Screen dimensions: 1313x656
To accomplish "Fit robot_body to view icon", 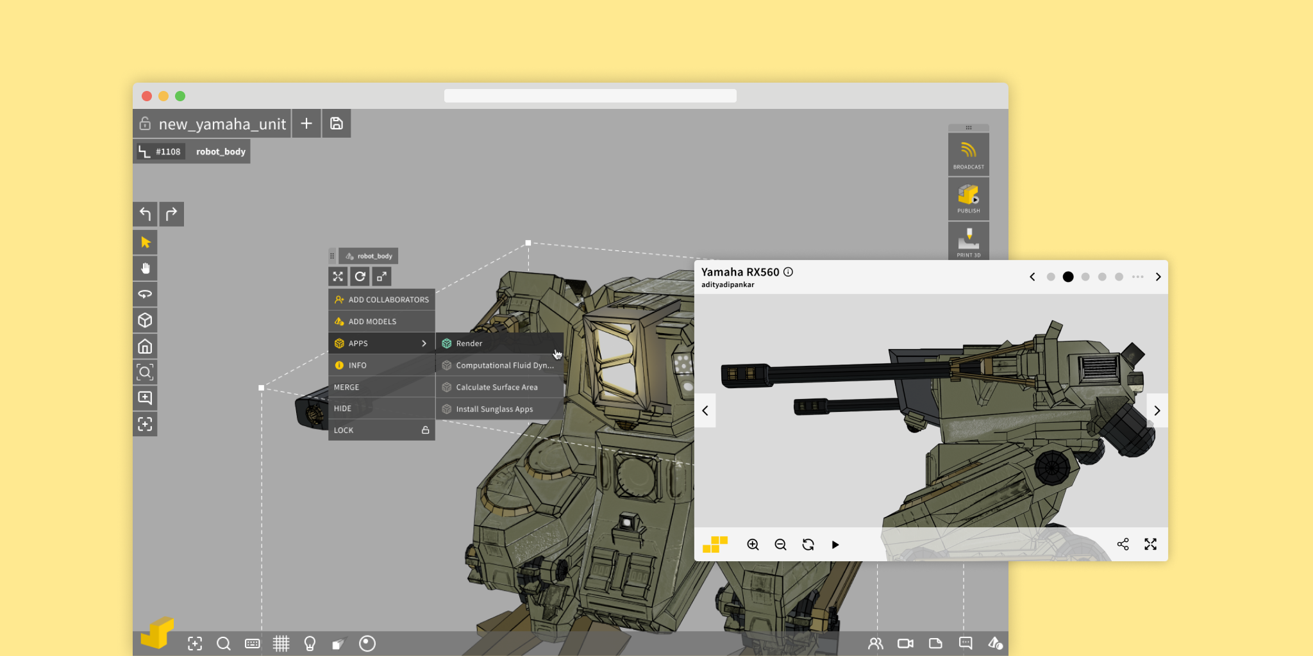I will click(338, 277).
